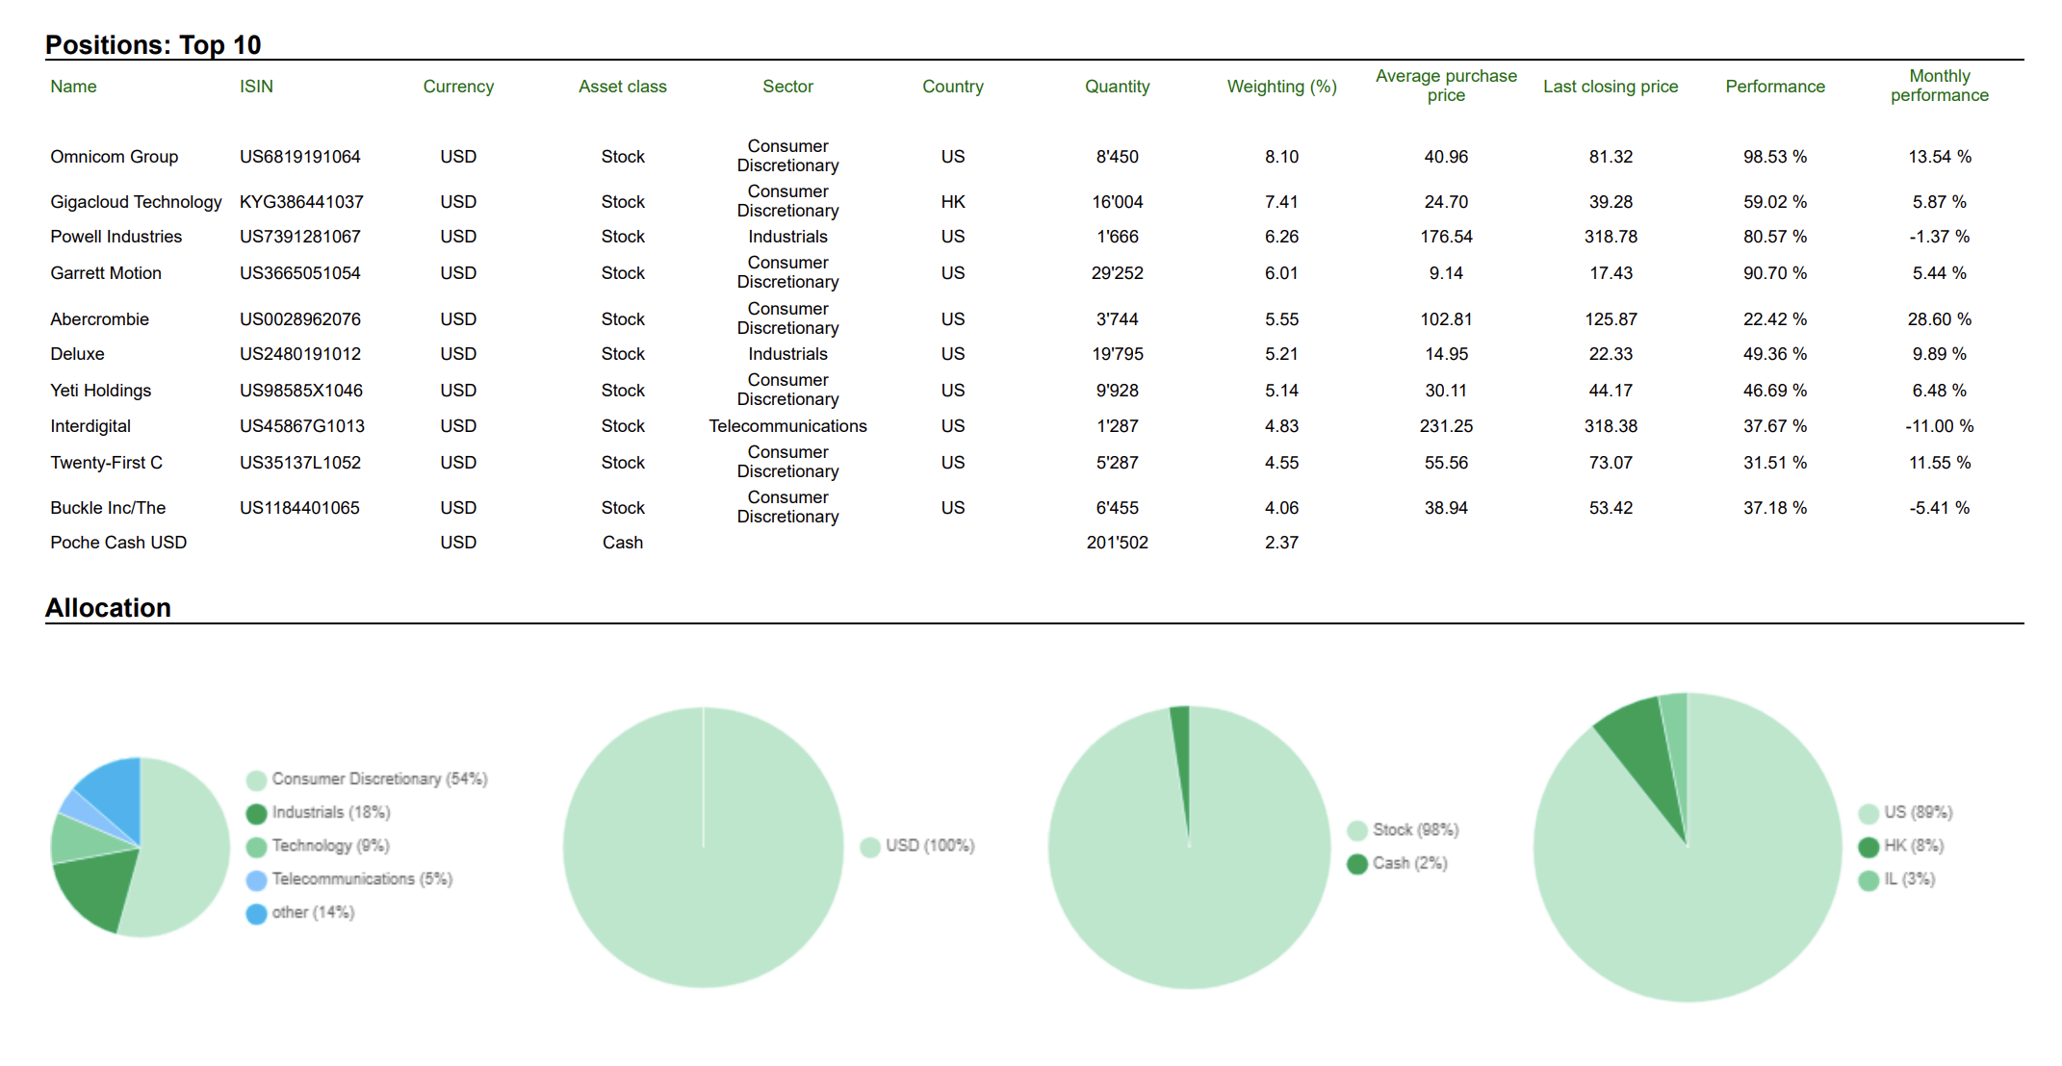Click the Poche Cash USD row
This screenshot has height=1066, width=2062.
(x=118, y=543)
